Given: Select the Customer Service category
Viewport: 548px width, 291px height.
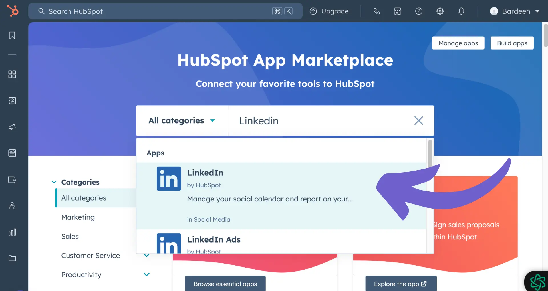Looking at the screenshot, I should click(90, 255).
